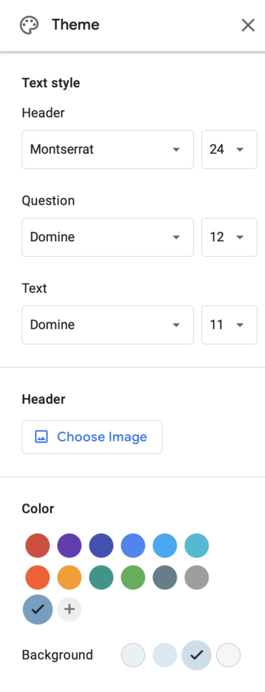The image size is (265, 692).
Task: Click the image icon in Choose Image
Action: [x=41, y=437]
